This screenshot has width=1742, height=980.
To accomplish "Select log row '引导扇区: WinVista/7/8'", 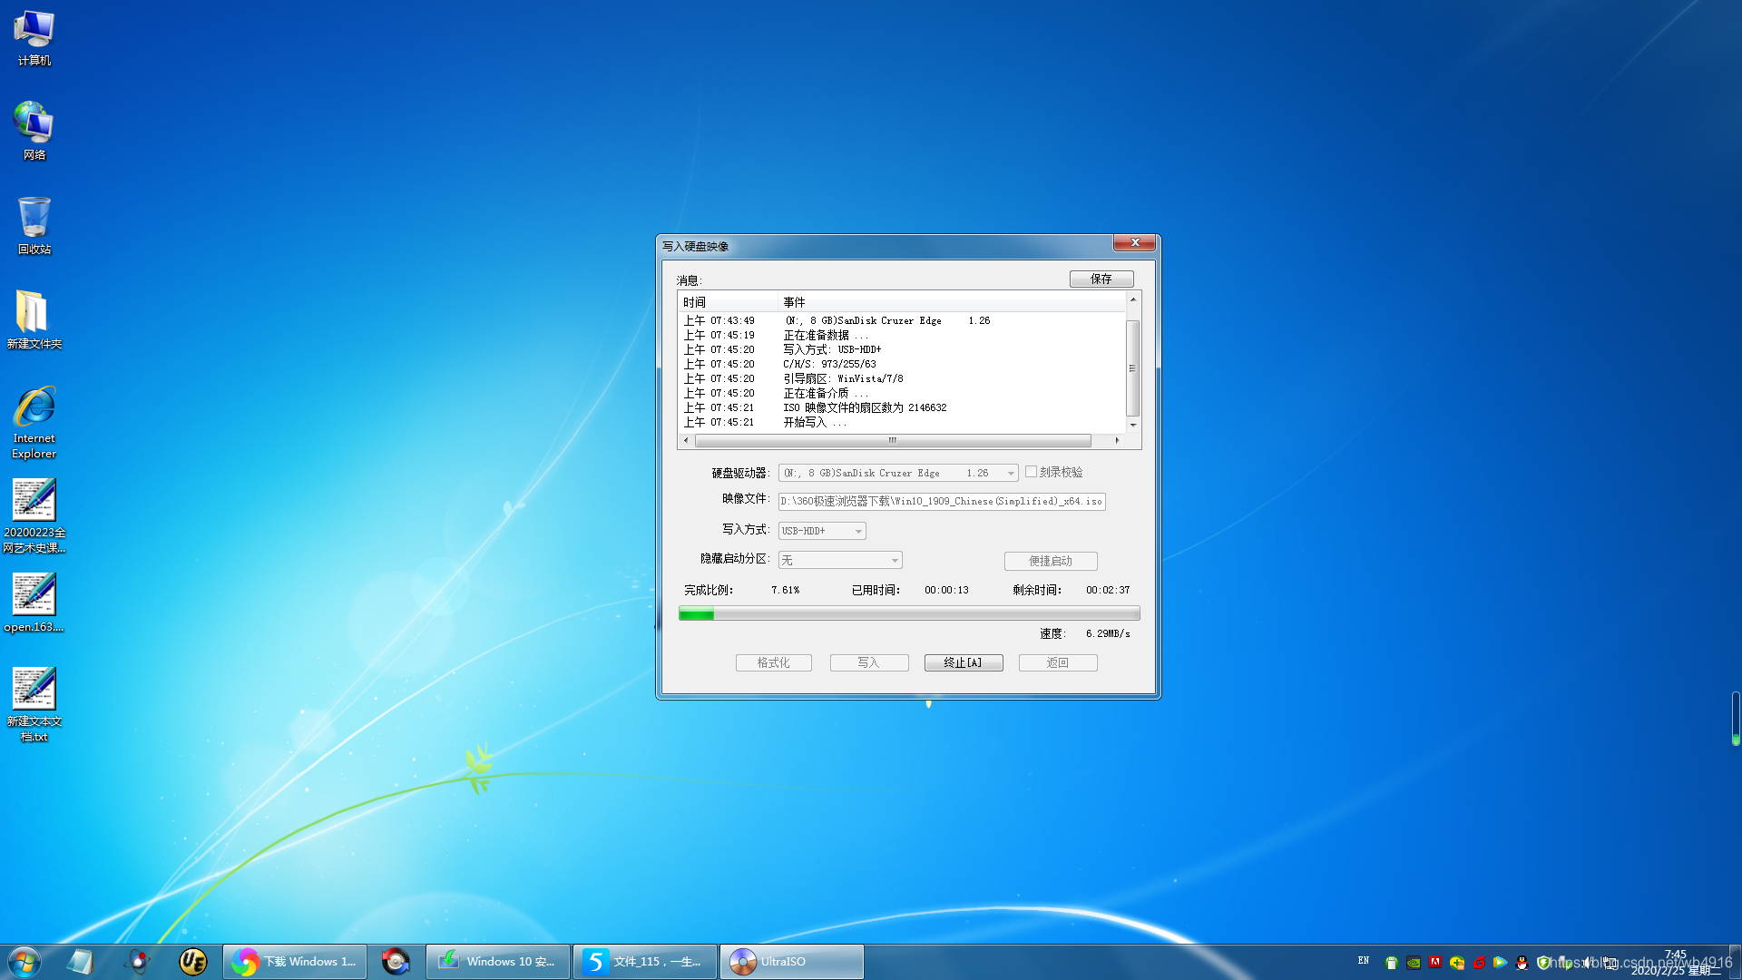I will [902, 378].
